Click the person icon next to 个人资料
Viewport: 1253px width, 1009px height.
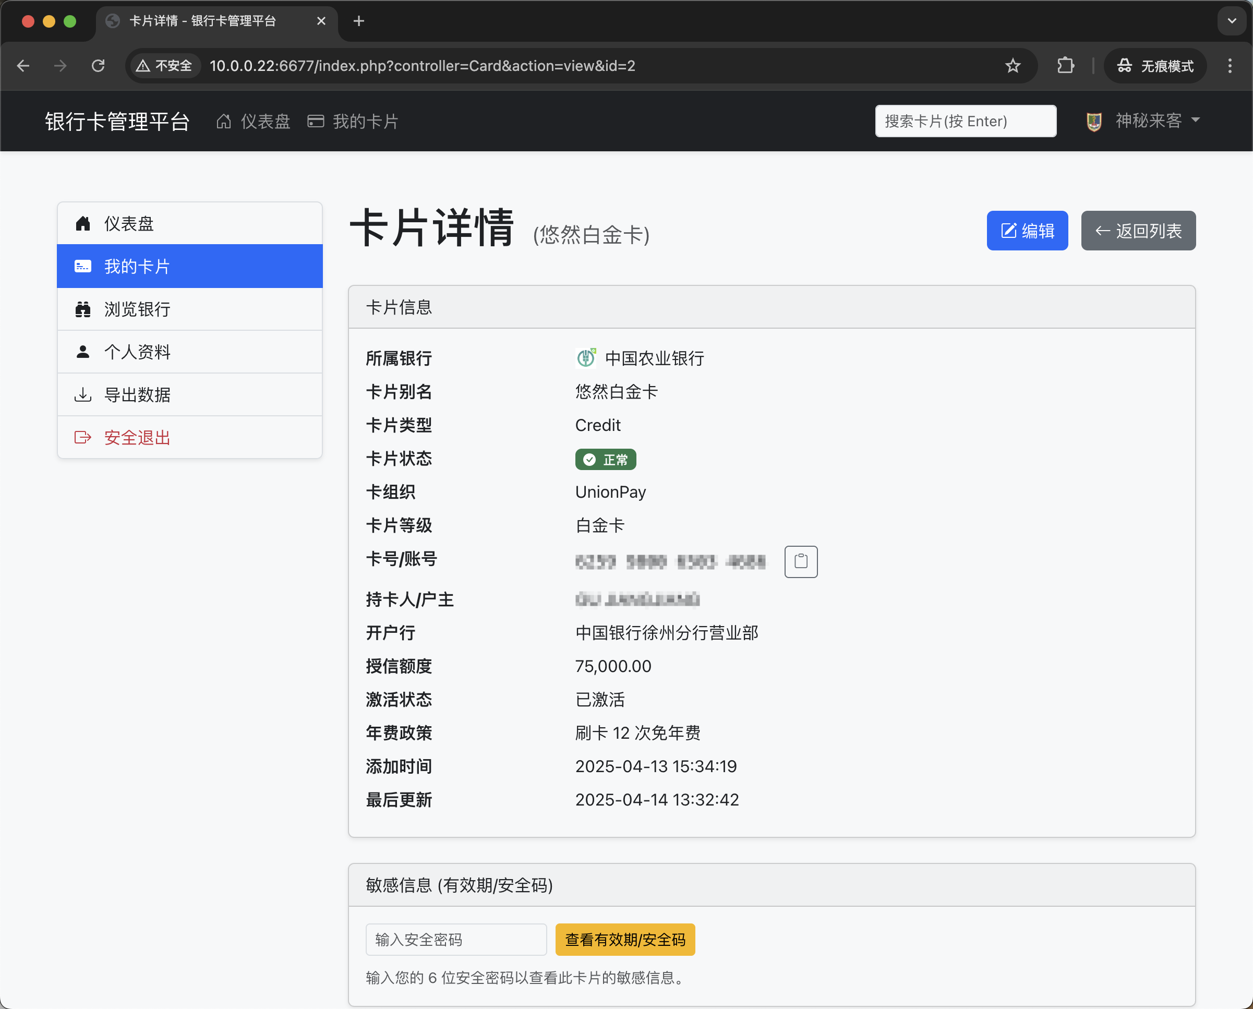(83, 352)
